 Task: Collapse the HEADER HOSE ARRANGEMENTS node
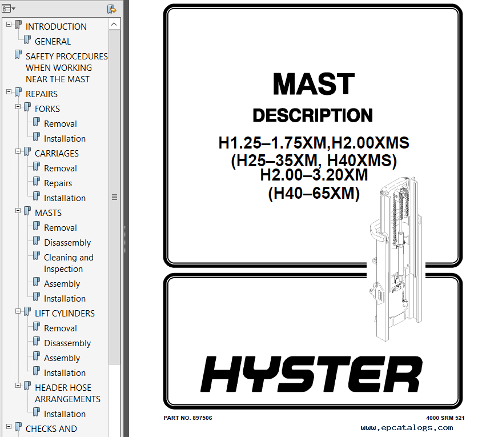point(18,386)
